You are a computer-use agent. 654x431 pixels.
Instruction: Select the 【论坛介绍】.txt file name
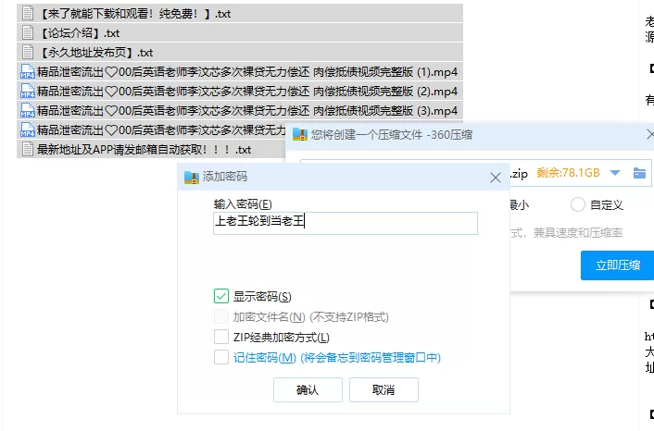click(x=80, y=33)
